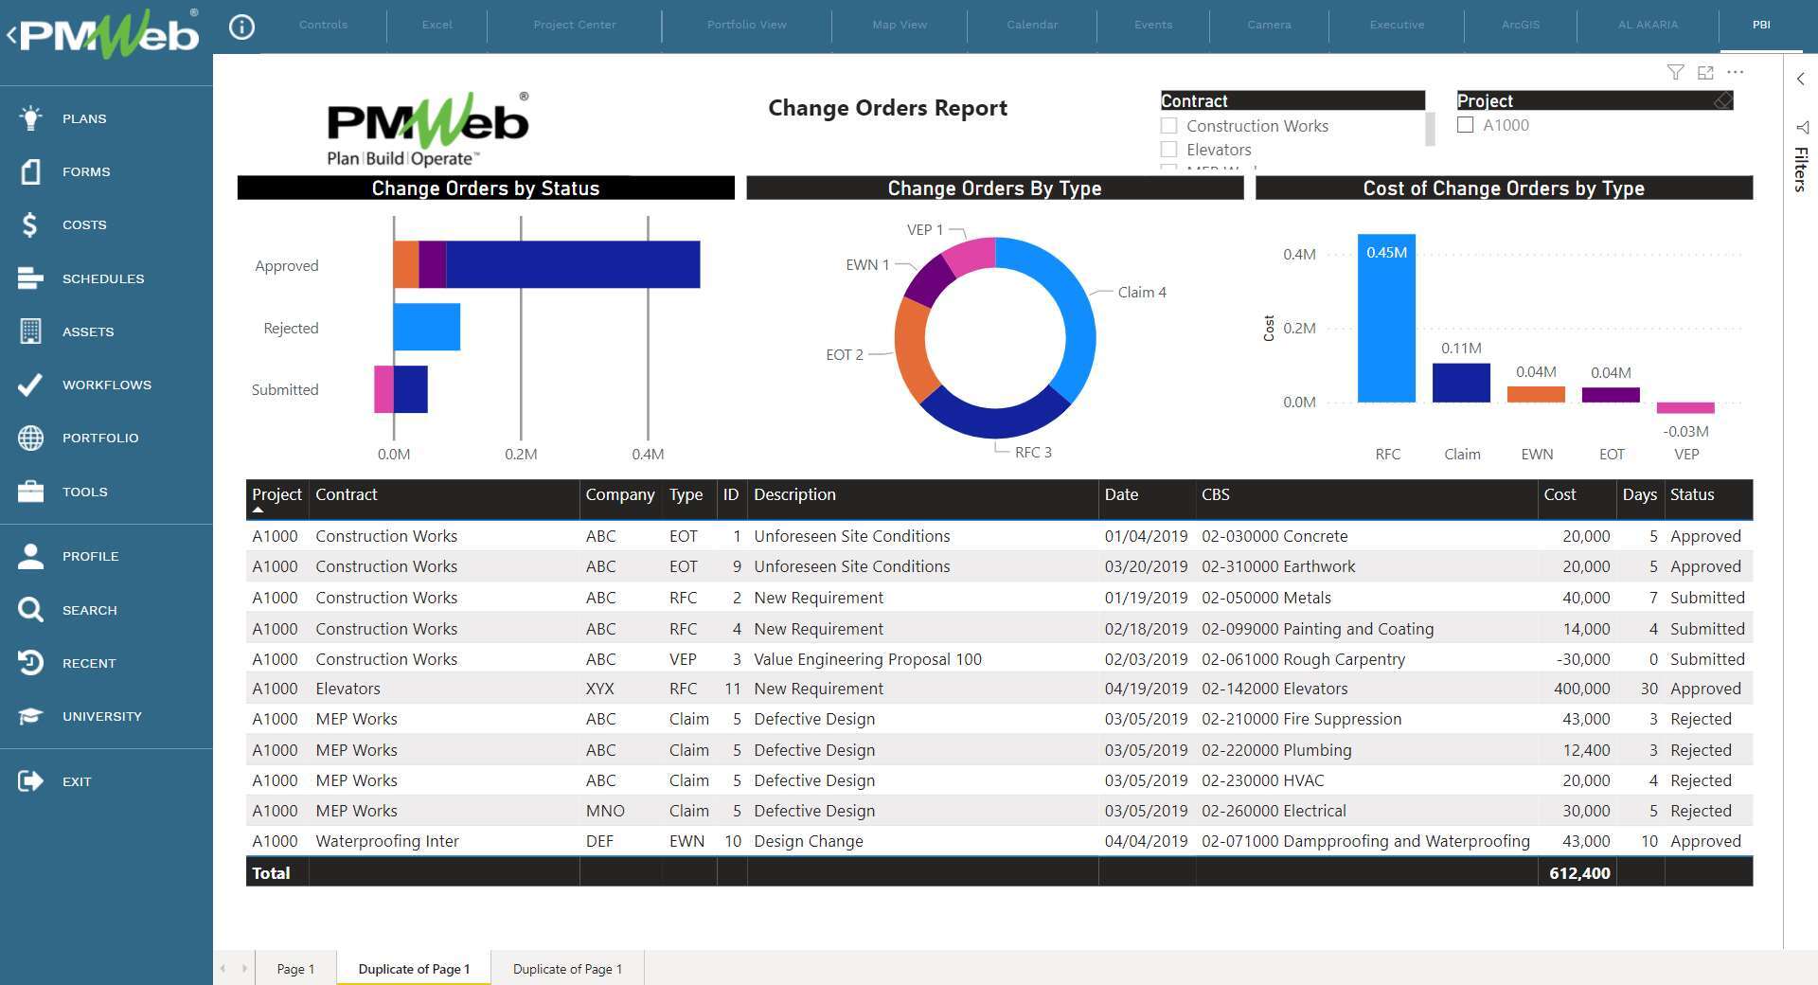Check the Elevators contract filter
The width and height of the screenshot is (1818, 985).
tap(1170, 149)
